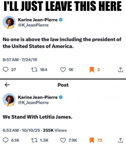Share the 'No one is above the law' tweet
Screen dimensions: 126x146
pyautogui.click(x=120, y=69)
